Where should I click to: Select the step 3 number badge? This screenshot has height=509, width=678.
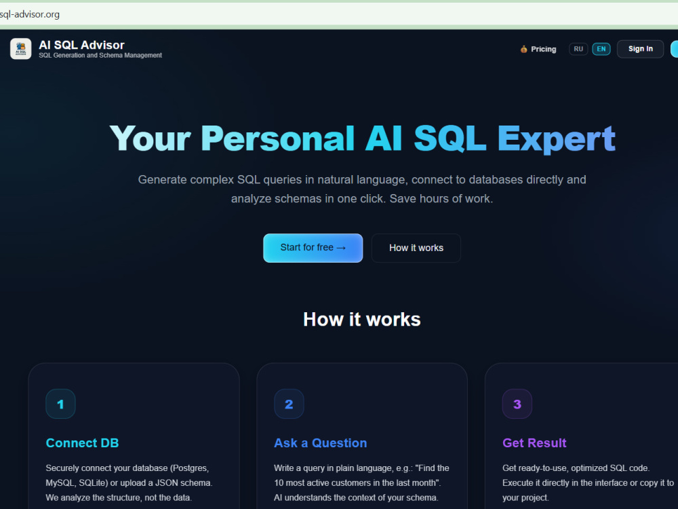(517, 404)
